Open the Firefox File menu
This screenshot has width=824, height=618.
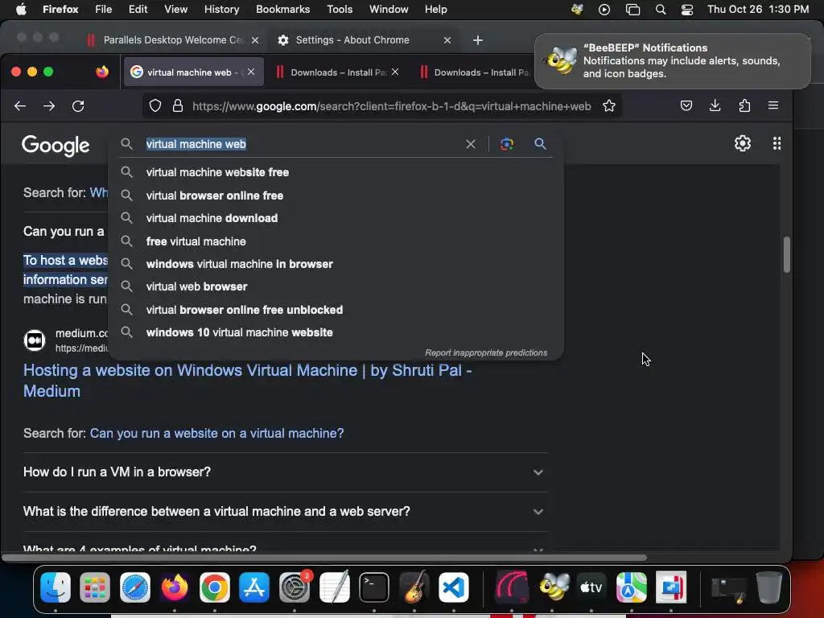pyautogui.click(x=104, y=10)
